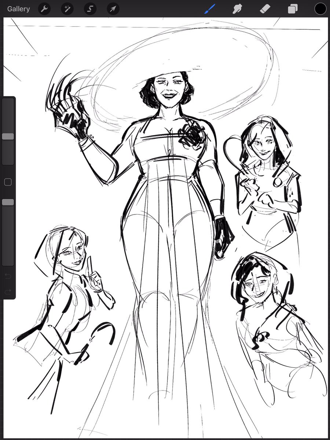Adjust the brush opacity slider handle

8,202
